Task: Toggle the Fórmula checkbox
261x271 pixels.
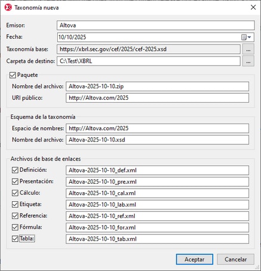Action: 15,227
